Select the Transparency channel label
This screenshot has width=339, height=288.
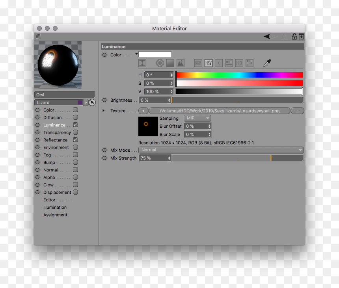(x=57, y=132)
